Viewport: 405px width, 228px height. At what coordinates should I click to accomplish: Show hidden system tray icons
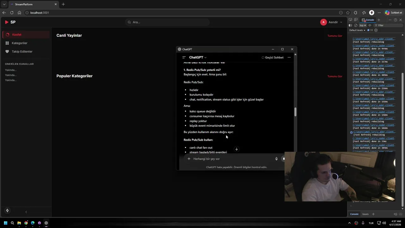pos(350,223)
